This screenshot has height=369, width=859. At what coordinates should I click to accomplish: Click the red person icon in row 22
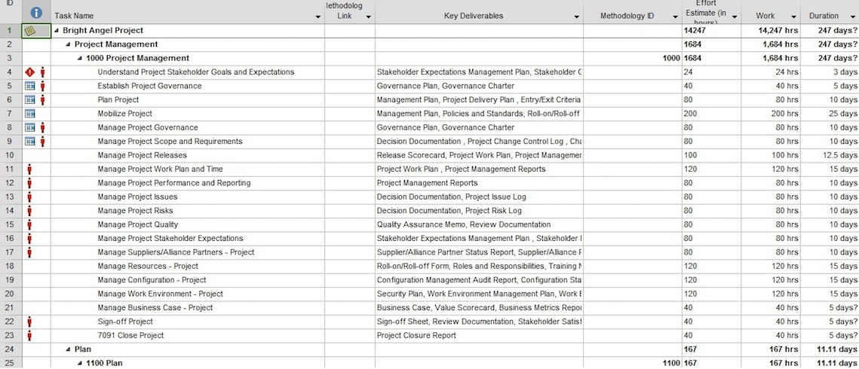[30, 322]
